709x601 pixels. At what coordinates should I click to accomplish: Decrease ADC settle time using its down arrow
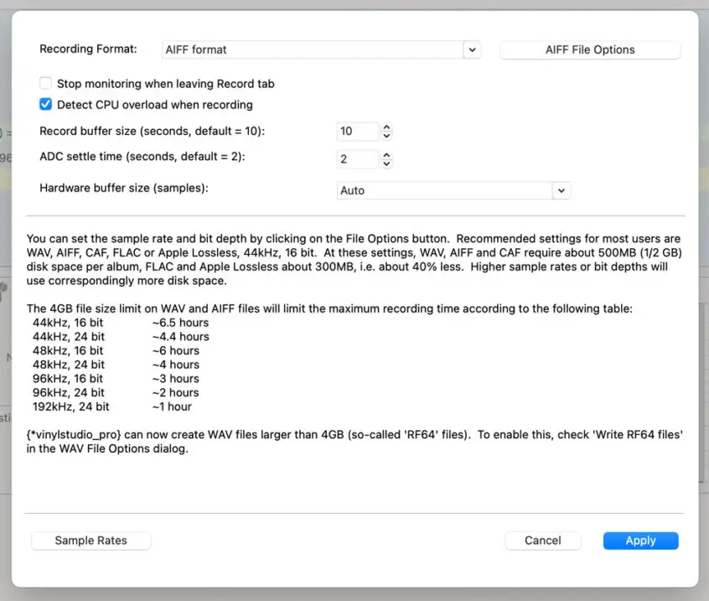click(x=386, y=163)
